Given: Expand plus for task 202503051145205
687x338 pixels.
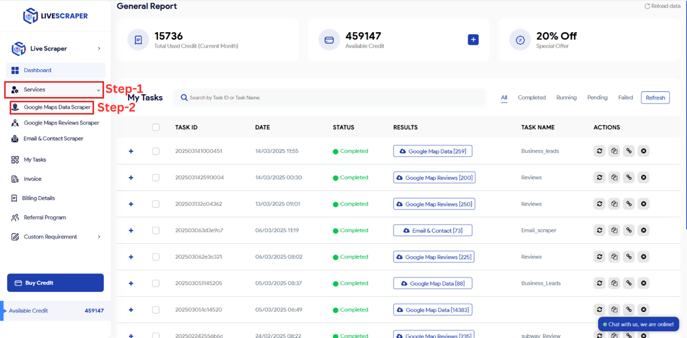Looking at the screenshot, I should tap(131, 283).
